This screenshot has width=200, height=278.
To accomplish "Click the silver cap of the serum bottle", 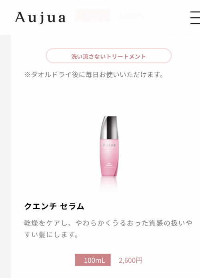I will point(109,127).
